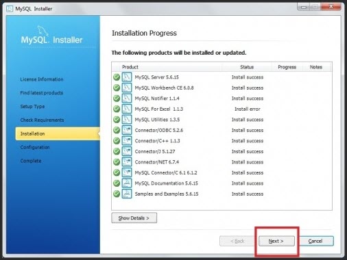The image size is (347, 260).
Task: Click the 'Install error' status for MySQL For Excel
Action: [x=248, y=109]
